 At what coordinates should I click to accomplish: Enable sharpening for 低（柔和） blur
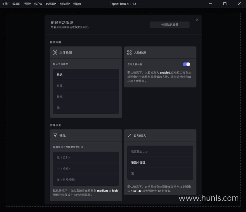point(86,157)
